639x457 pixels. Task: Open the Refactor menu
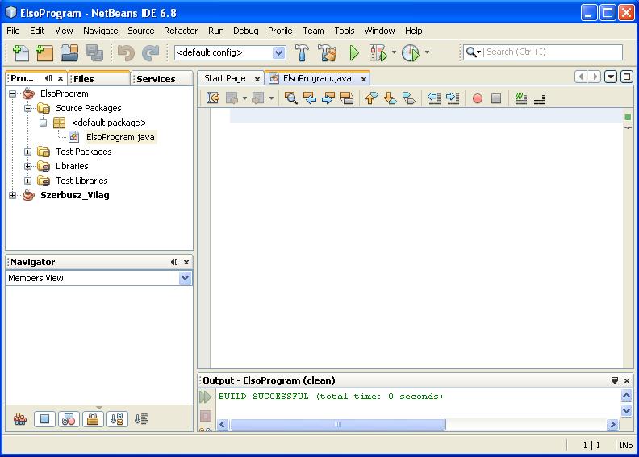pos(180,31)
